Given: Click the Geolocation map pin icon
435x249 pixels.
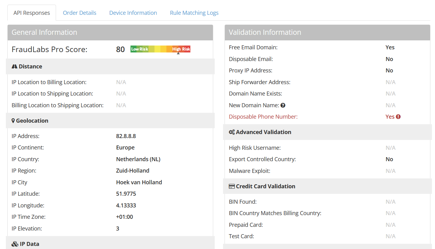Looking at the screenshot, I should pyautogui.click(x=13, y=121).
